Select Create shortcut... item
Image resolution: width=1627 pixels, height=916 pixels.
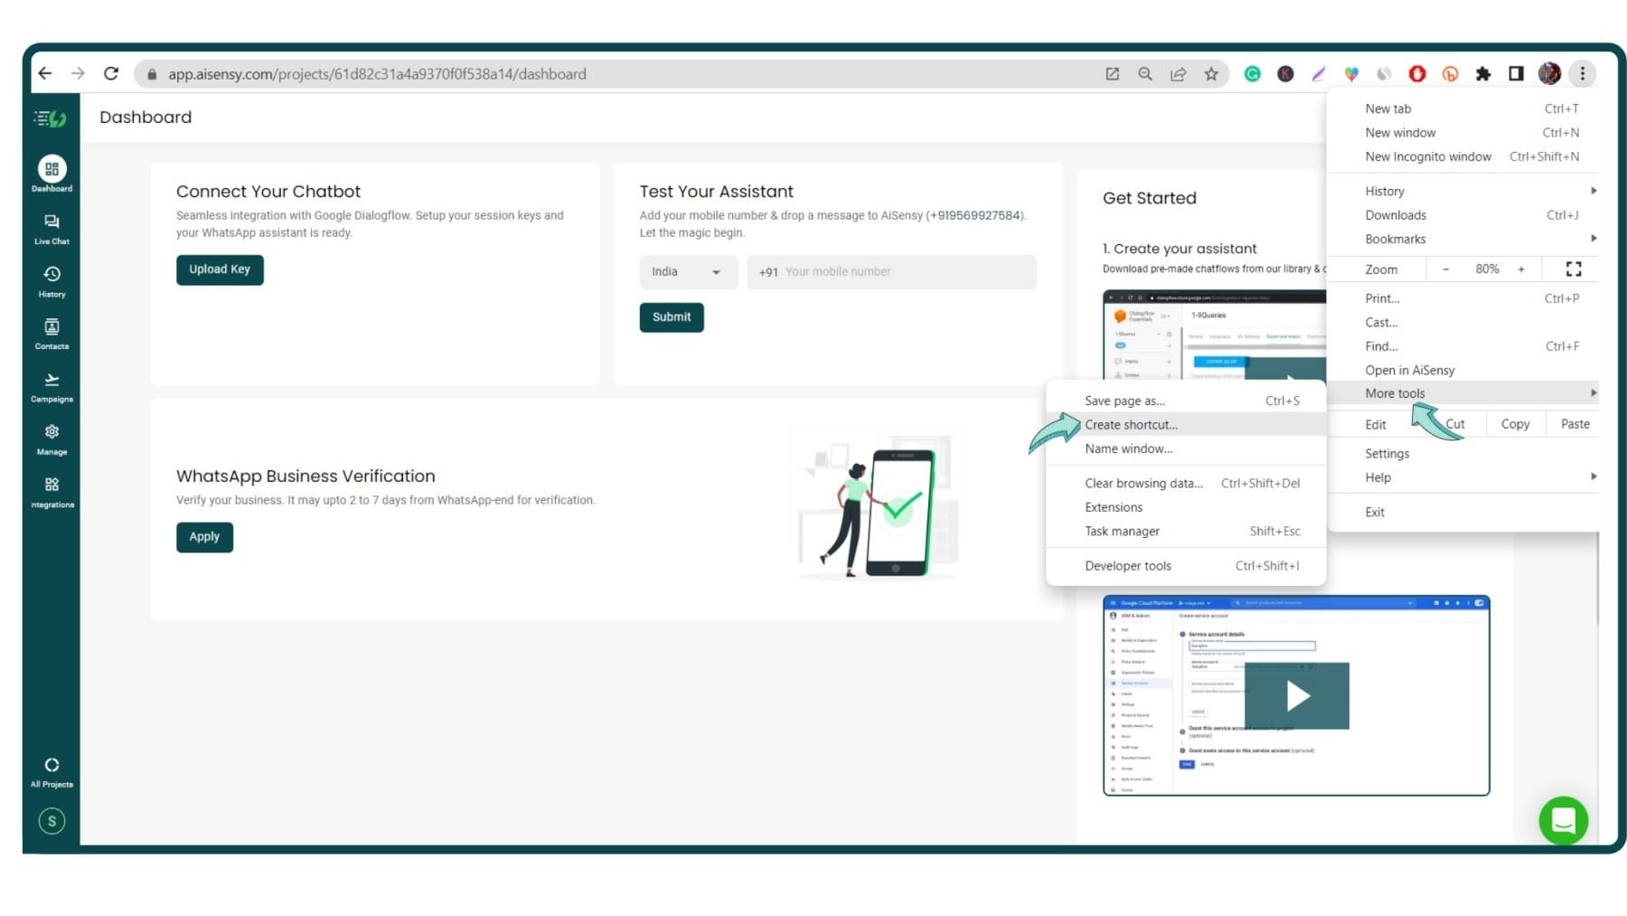[x=1186, y=425]
